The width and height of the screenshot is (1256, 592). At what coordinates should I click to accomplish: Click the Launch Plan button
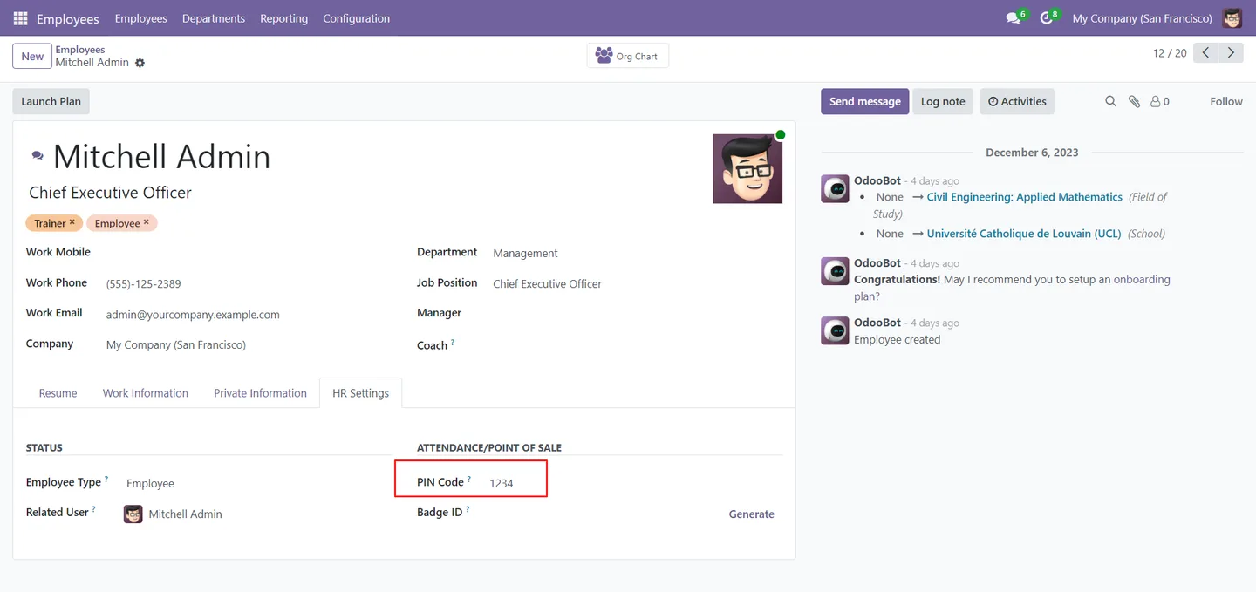(51, 101)
